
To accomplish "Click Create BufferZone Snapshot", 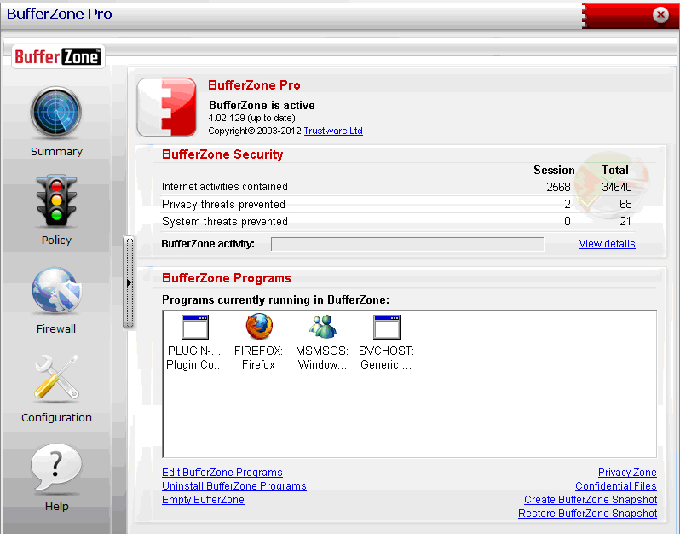I will click(591, 500).
